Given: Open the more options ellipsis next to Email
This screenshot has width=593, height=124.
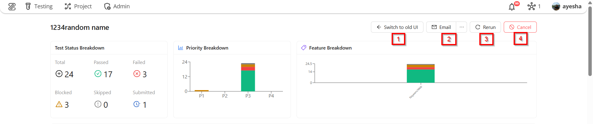Looking at the screenshot, I should coord(461,27).
